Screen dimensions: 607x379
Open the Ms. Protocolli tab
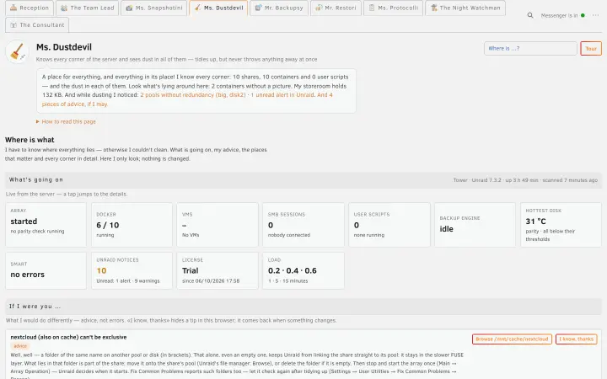pyautogui.click(x=393, y=8)
